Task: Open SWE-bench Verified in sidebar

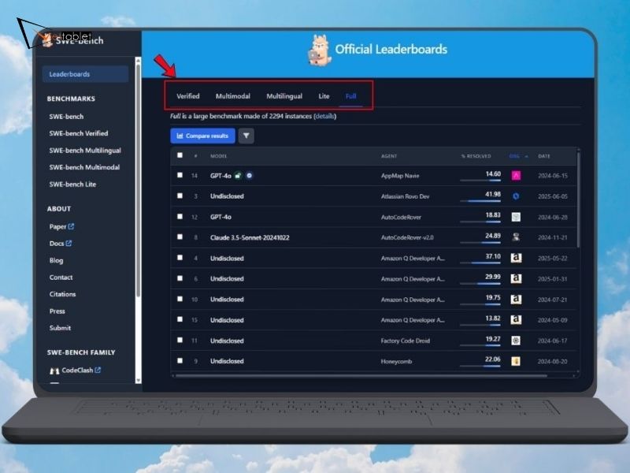Action: pos(78,133)
